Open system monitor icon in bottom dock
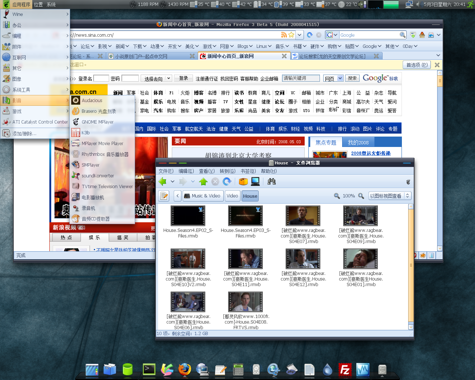The width and height of the screenshot is (475, 380). (363, 370)
